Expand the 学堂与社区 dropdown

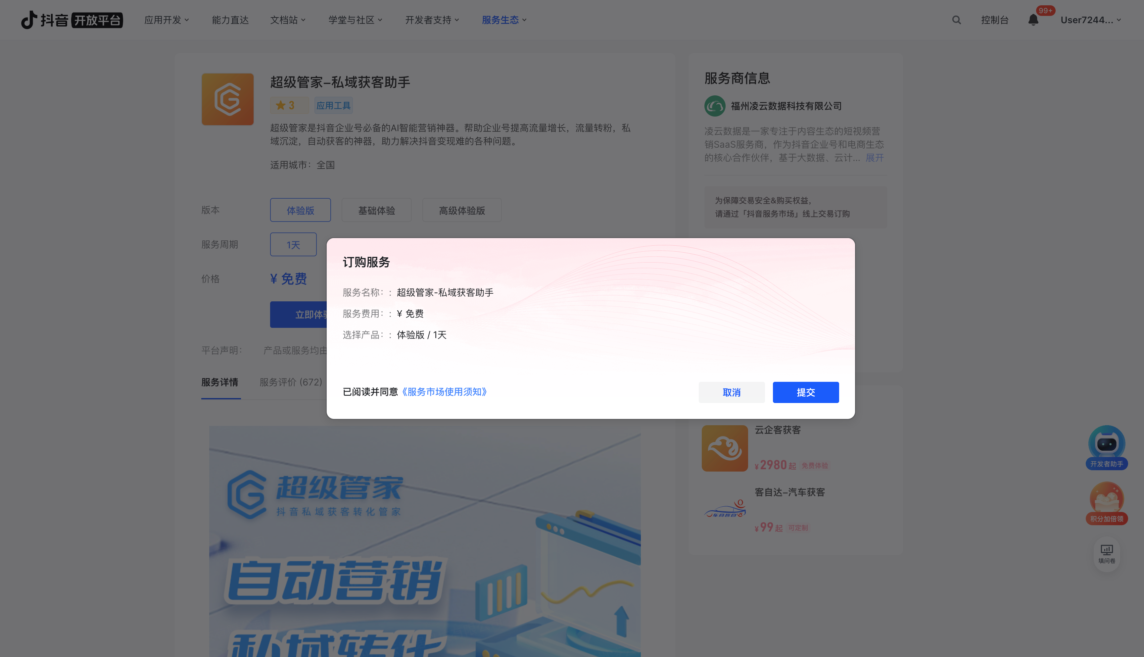(x=355, y=20)
